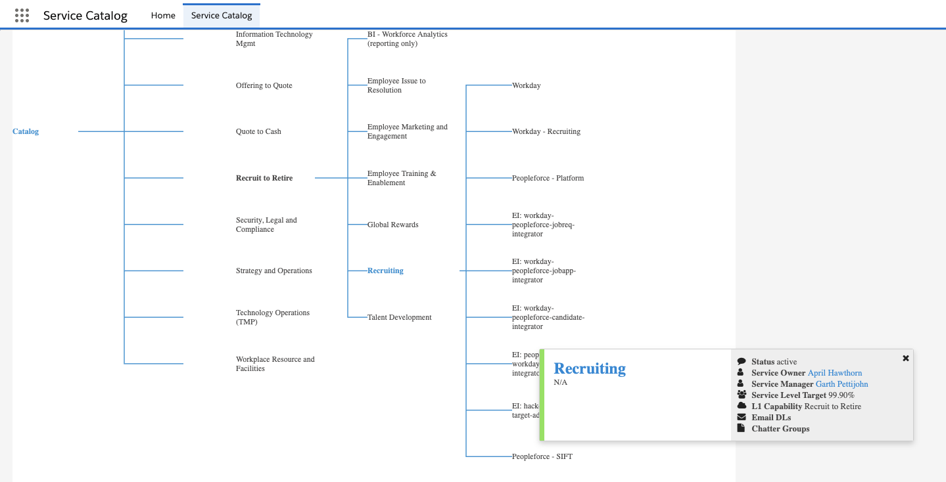This screenshot has height=482, width=946.
Task: Open the Peopleforce - Platform node
Action: point(548,178)
